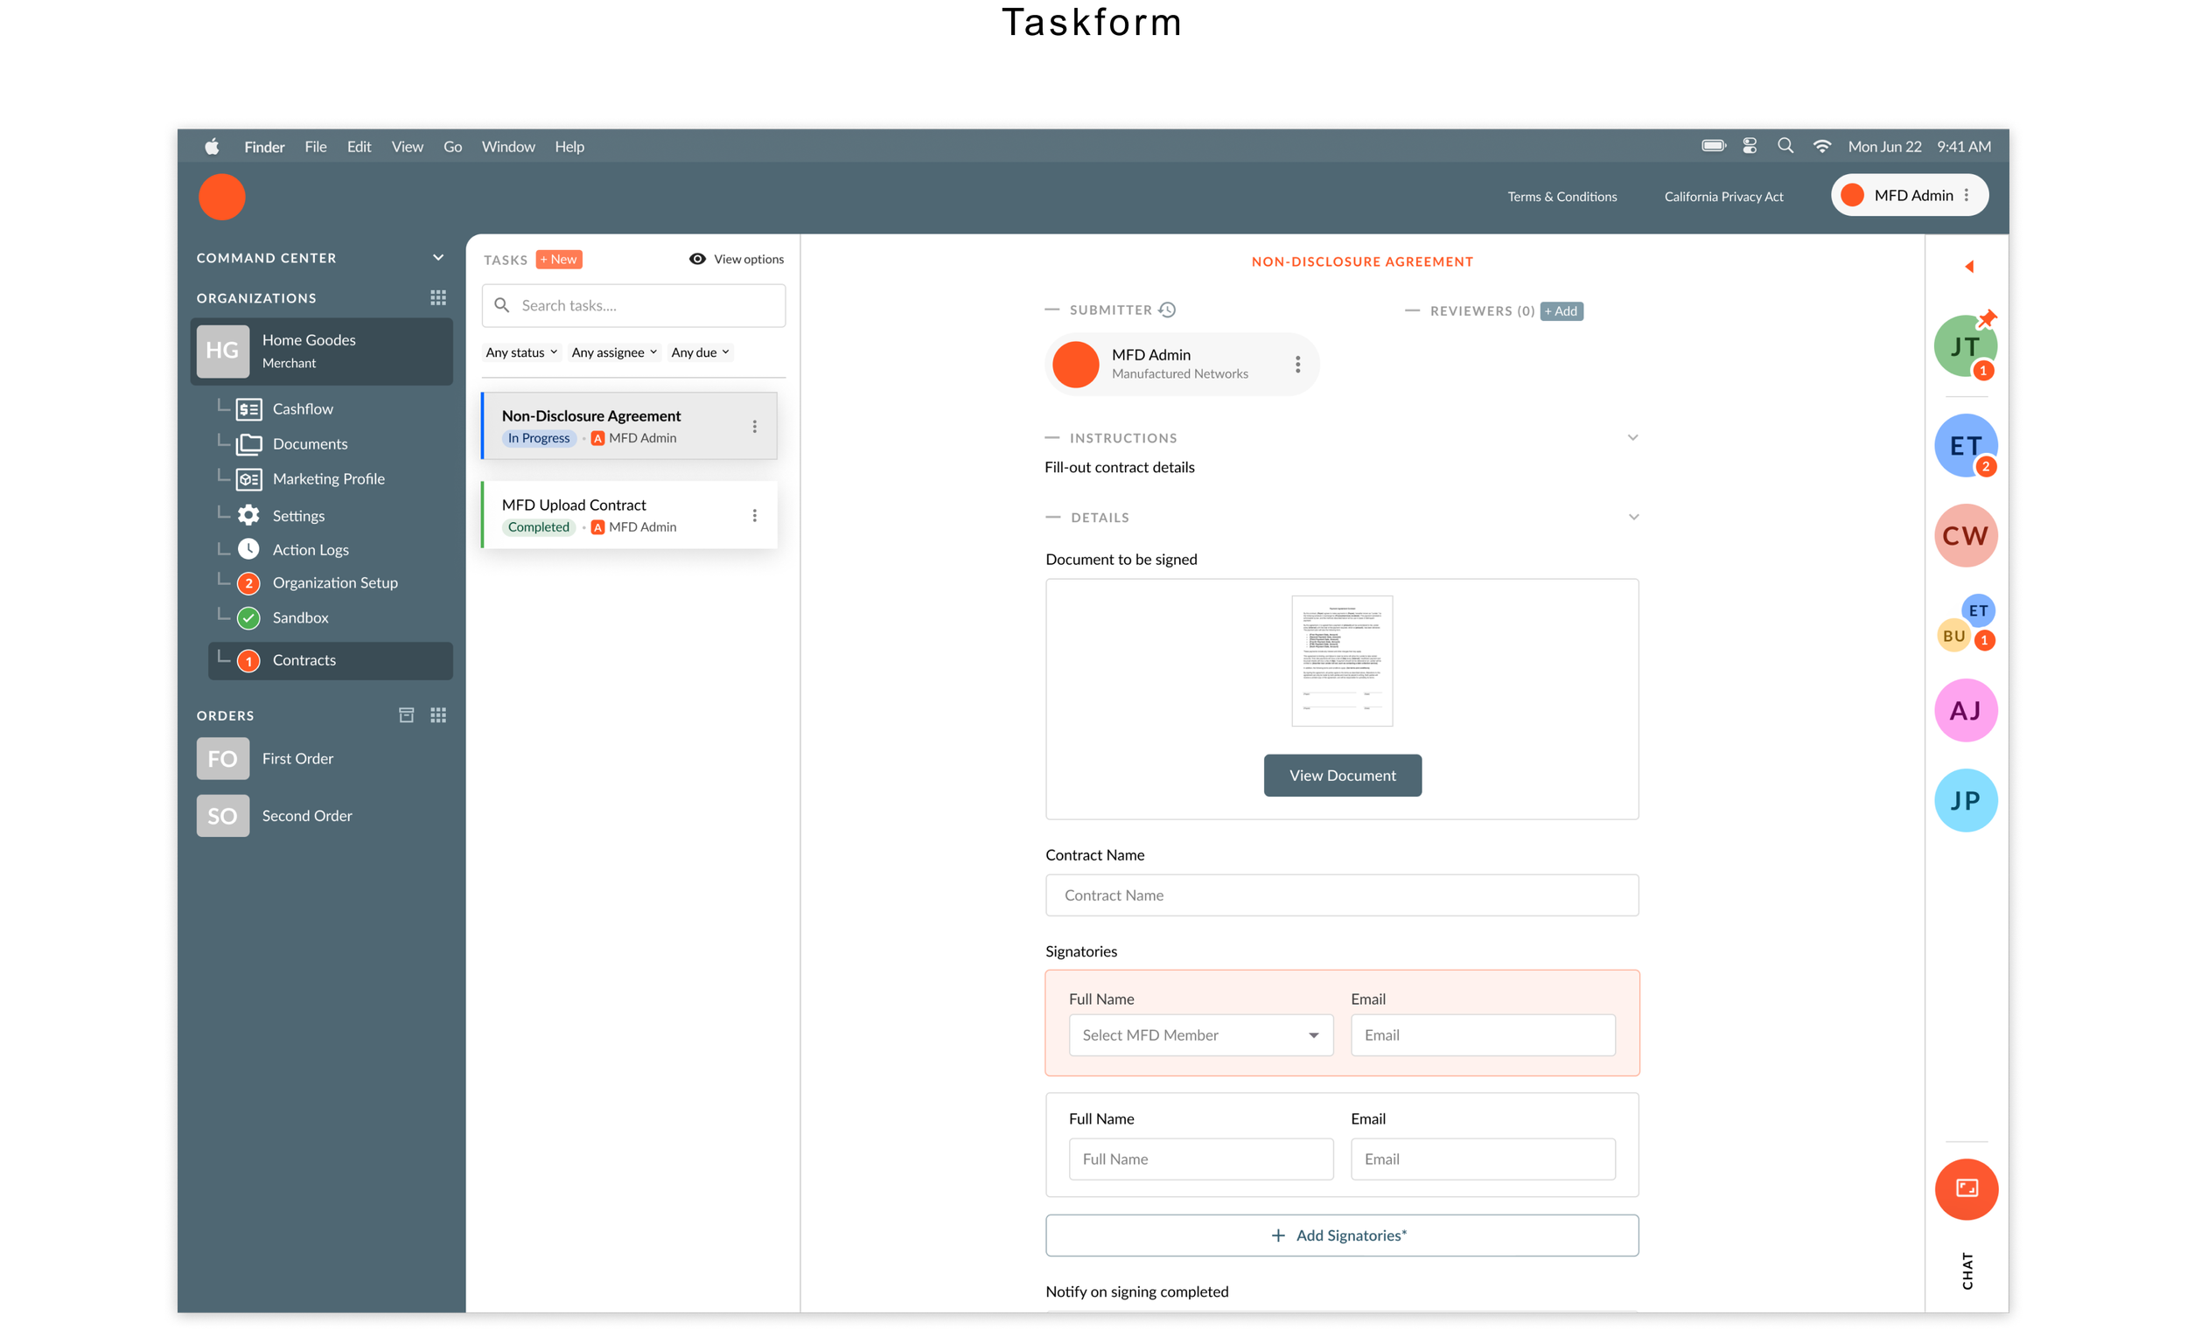Open the Finder Window menu

coord(507,146)
